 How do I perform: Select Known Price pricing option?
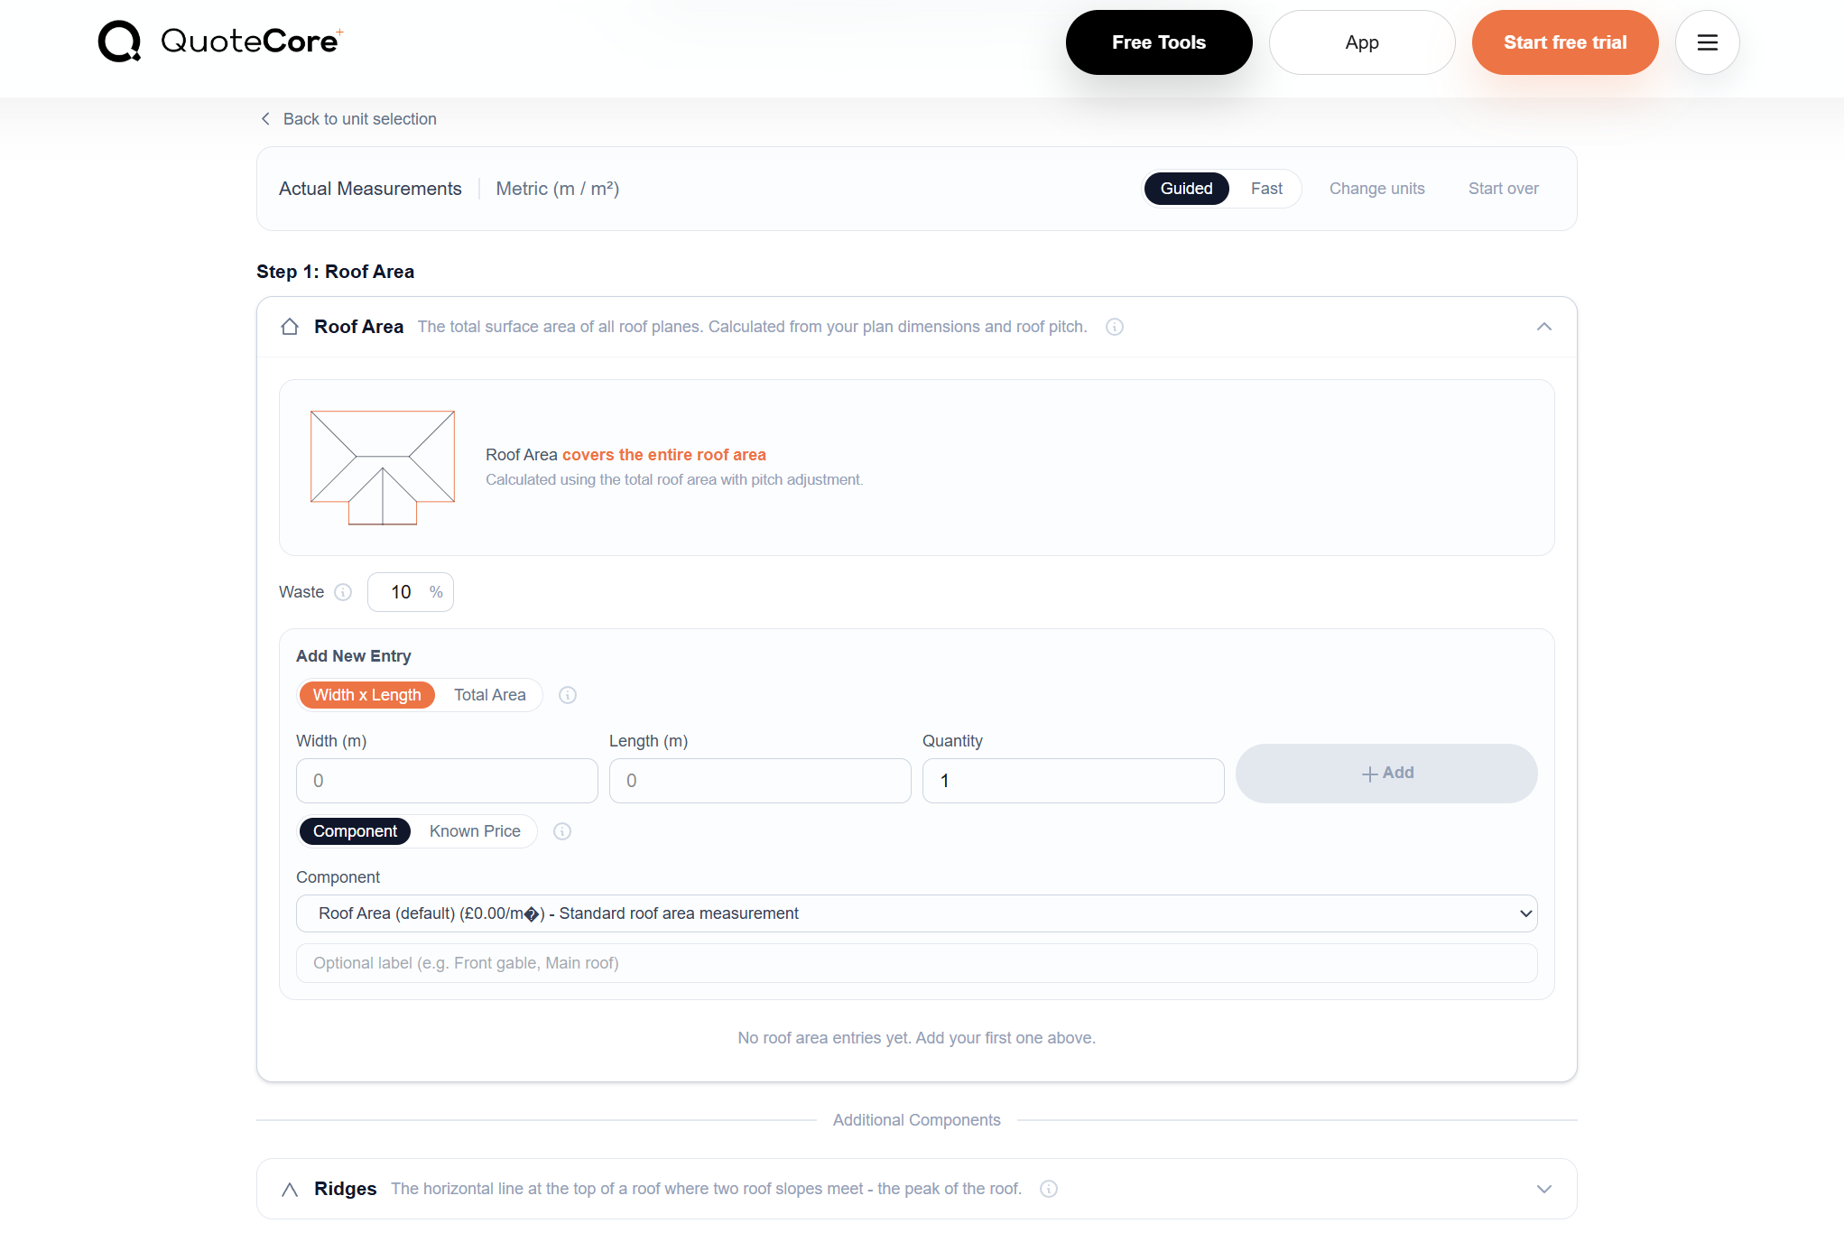[475, 831]
